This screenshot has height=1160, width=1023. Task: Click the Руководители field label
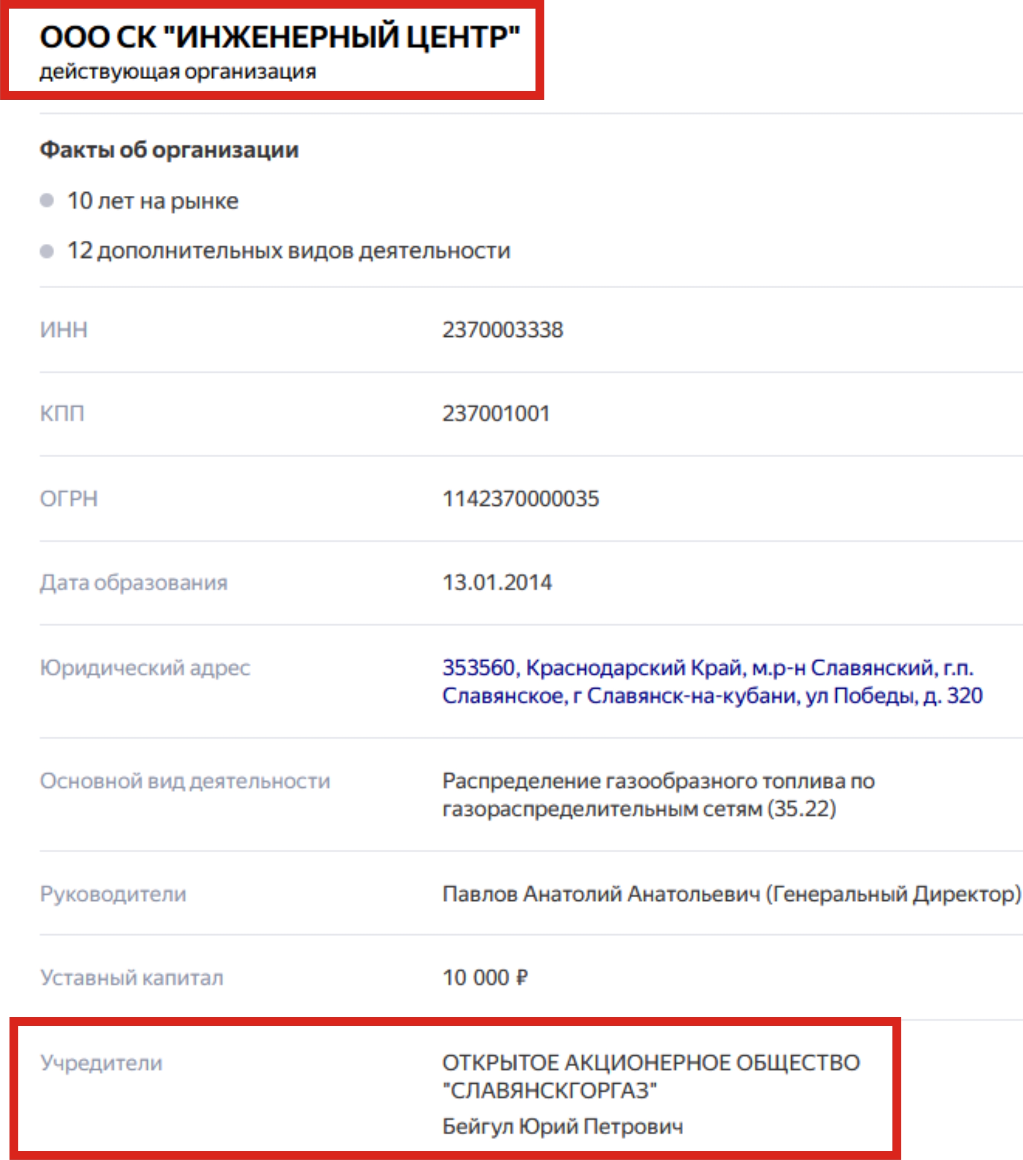pyautogui.click(x=113, y=894)
